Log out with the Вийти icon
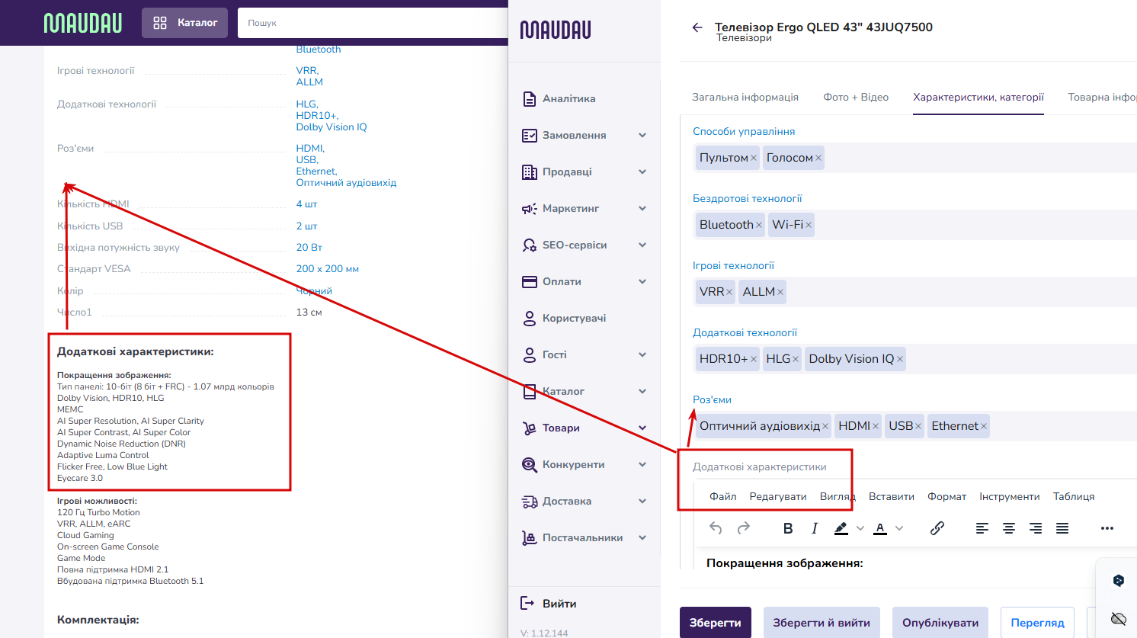1137x638 pixels. click(527, 603)
